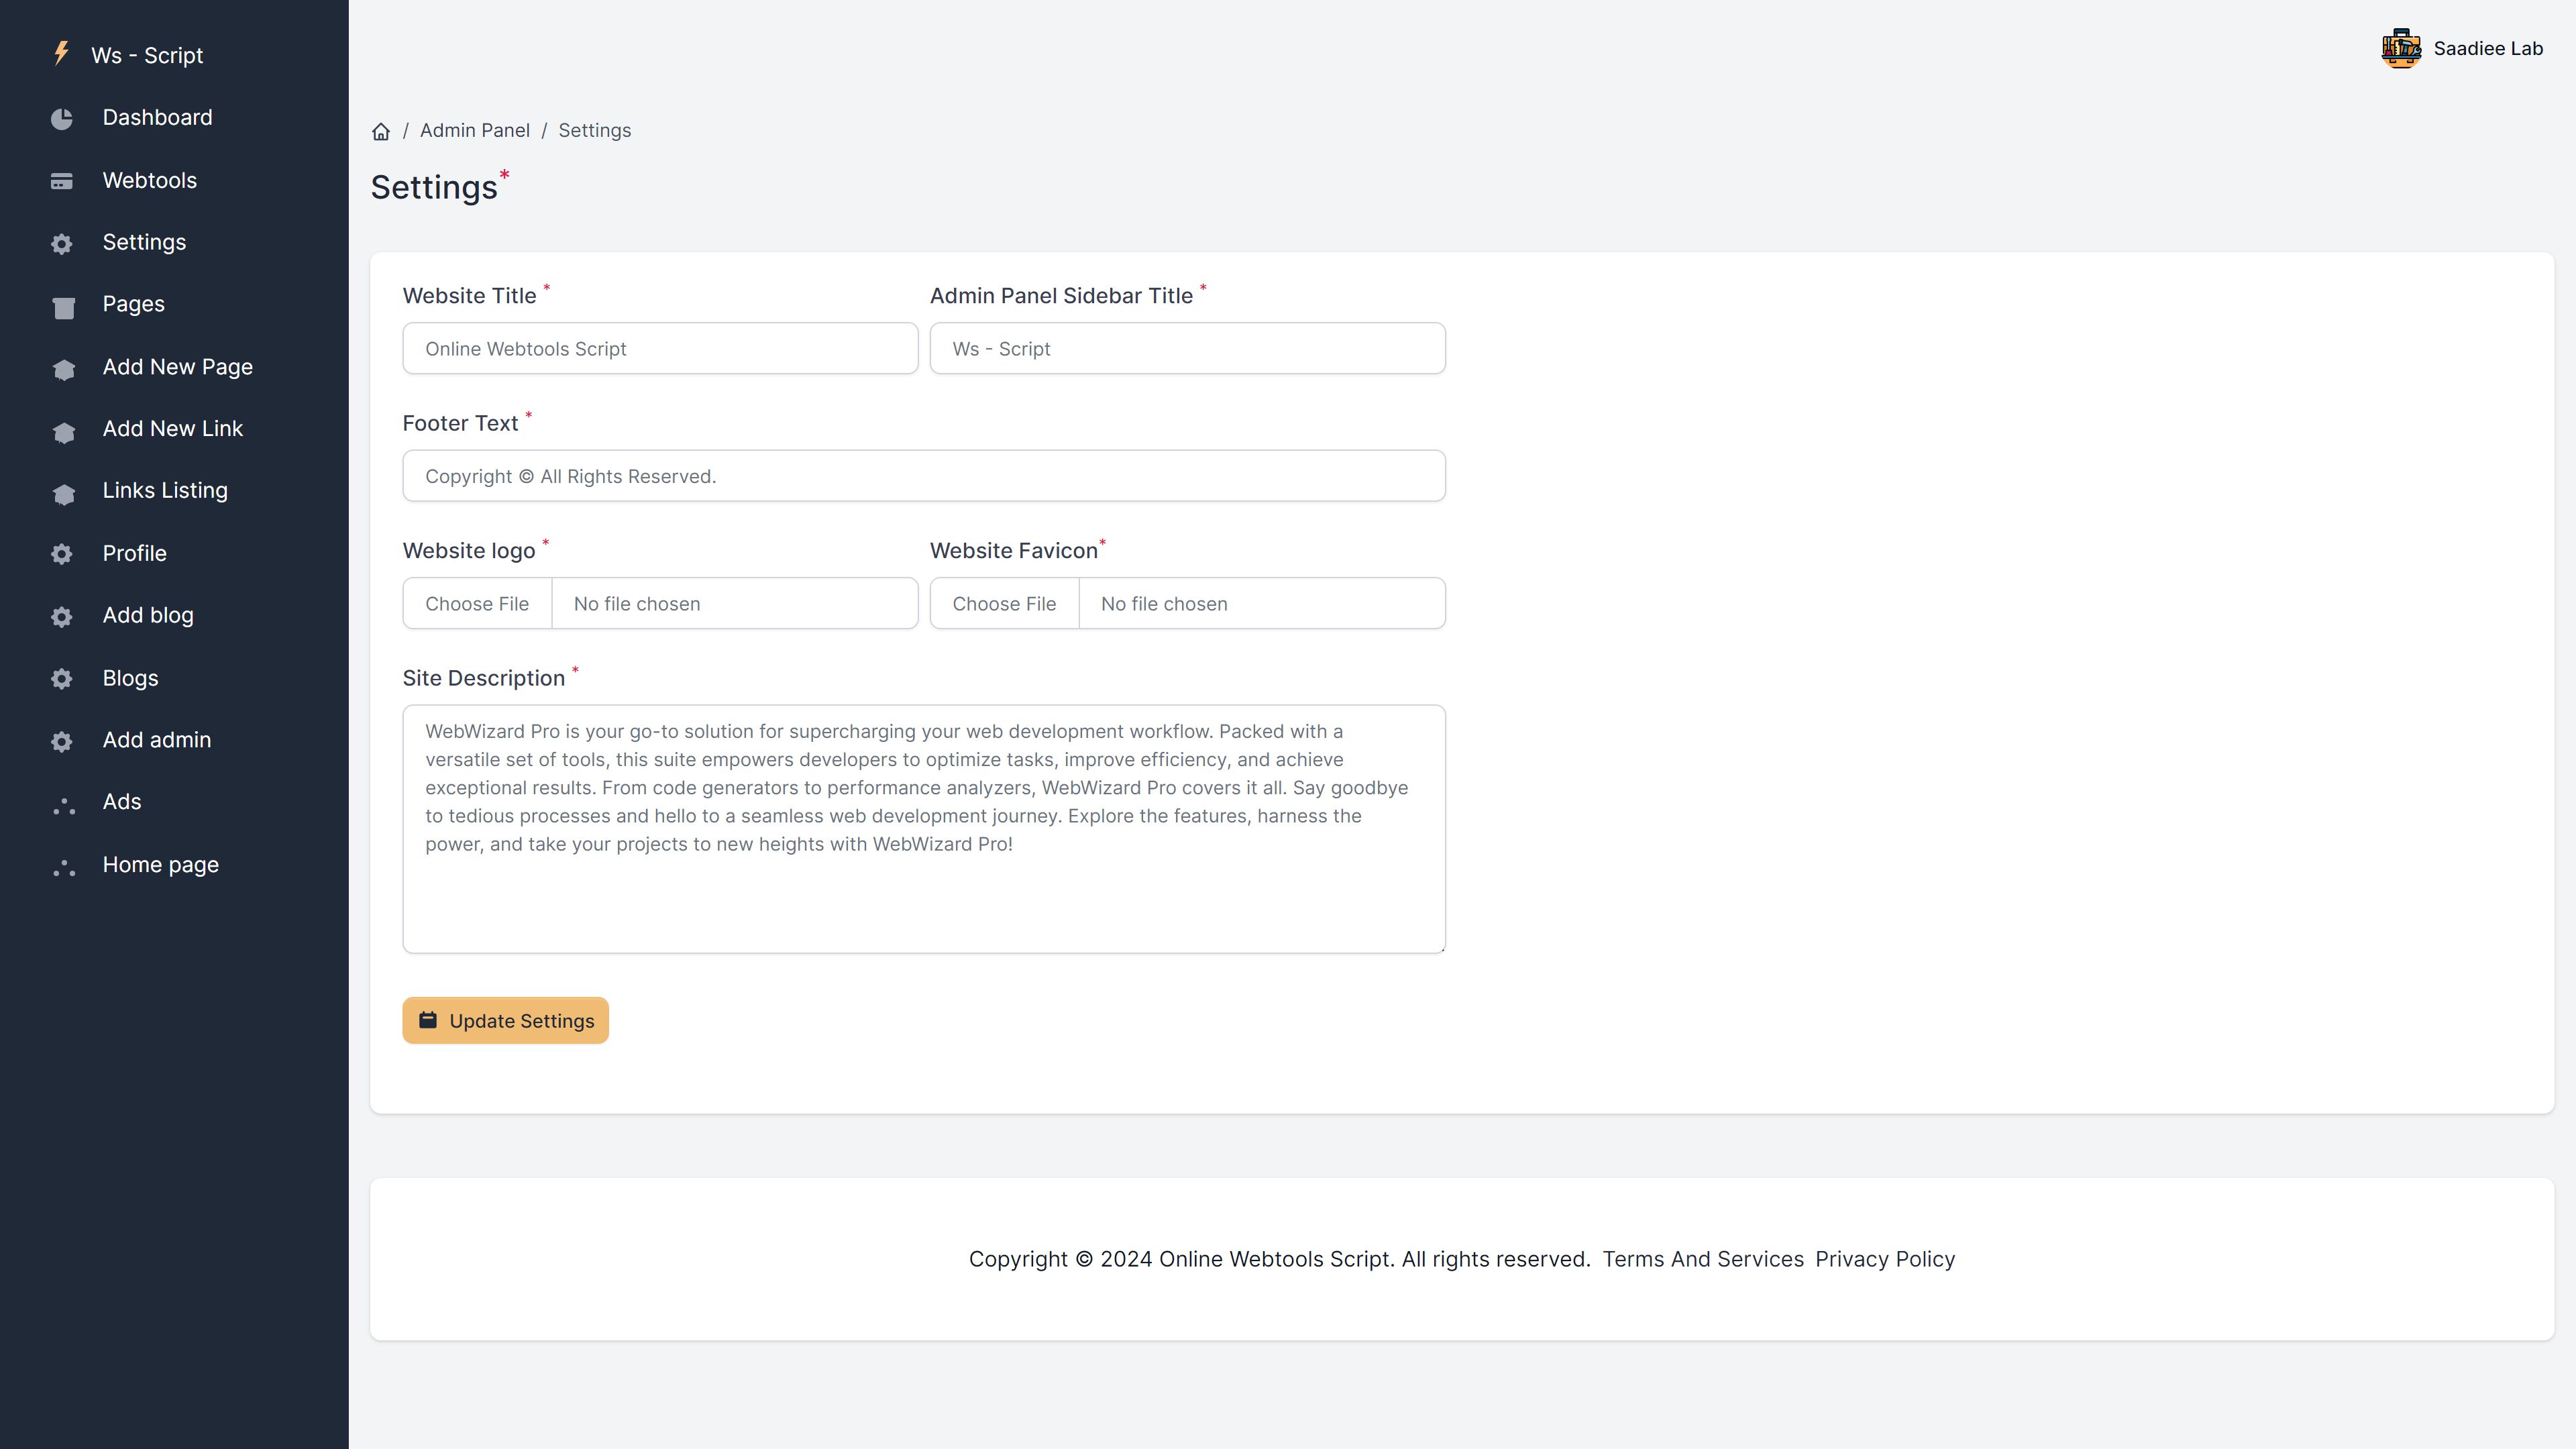Choose File for Website Favicon
2576x1449 pixels.
(1004, 603)
